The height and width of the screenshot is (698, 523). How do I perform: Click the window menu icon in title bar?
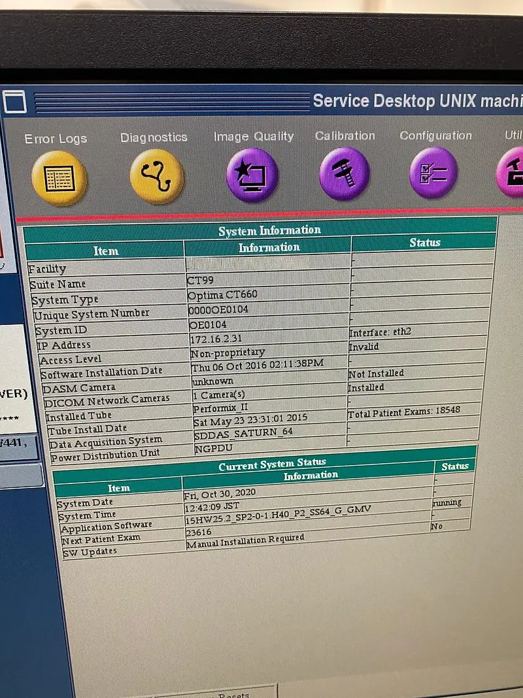pyautogui.click(x=14, y=101)
